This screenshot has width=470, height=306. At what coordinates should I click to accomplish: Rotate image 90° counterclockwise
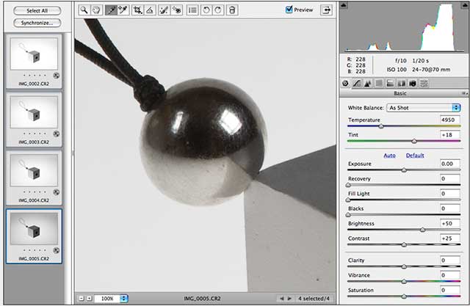click(206, 10)
